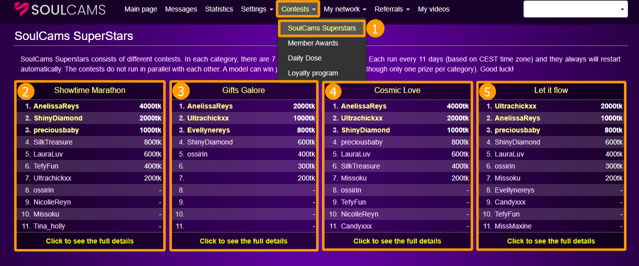Open the Contests dropdown
The height and width of the screenshot is (266, 639).
[x=298, y=9]
